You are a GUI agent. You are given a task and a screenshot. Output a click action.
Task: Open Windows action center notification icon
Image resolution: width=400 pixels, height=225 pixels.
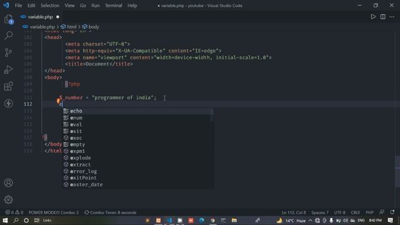click(390, 221)
